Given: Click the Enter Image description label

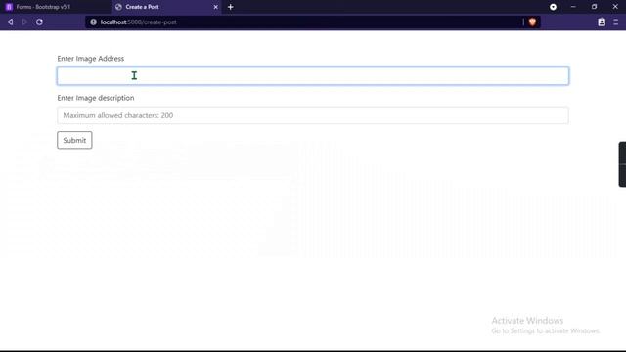Looking at the screenshot, I should [96, 98].
